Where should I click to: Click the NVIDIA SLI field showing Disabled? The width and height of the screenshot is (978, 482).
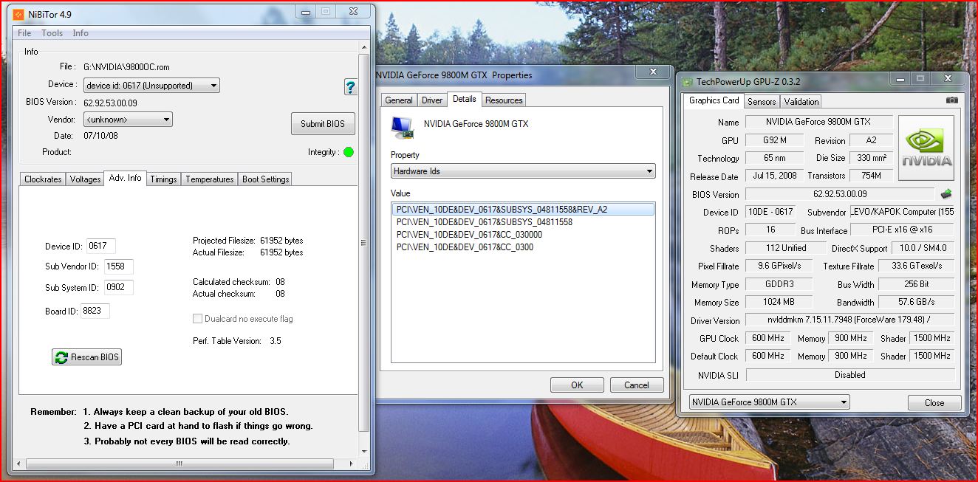coord(849,375)
